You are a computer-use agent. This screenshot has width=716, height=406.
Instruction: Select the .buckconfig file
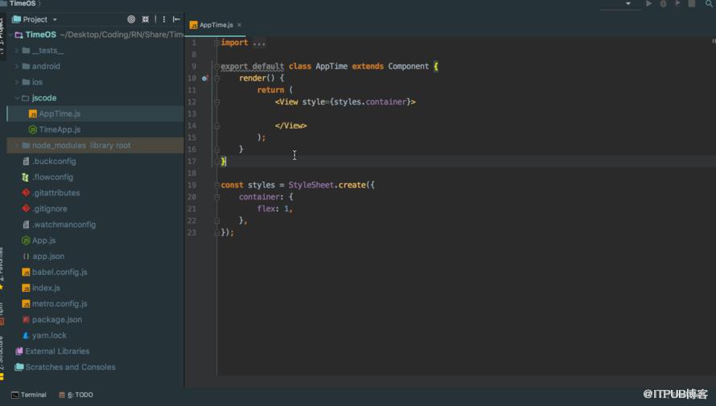[x=54, y=161]
